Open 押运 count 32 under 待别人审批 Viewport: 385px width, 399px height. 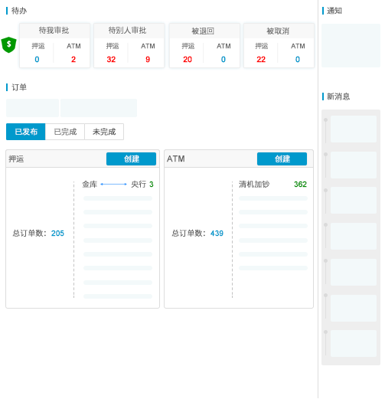111,60
